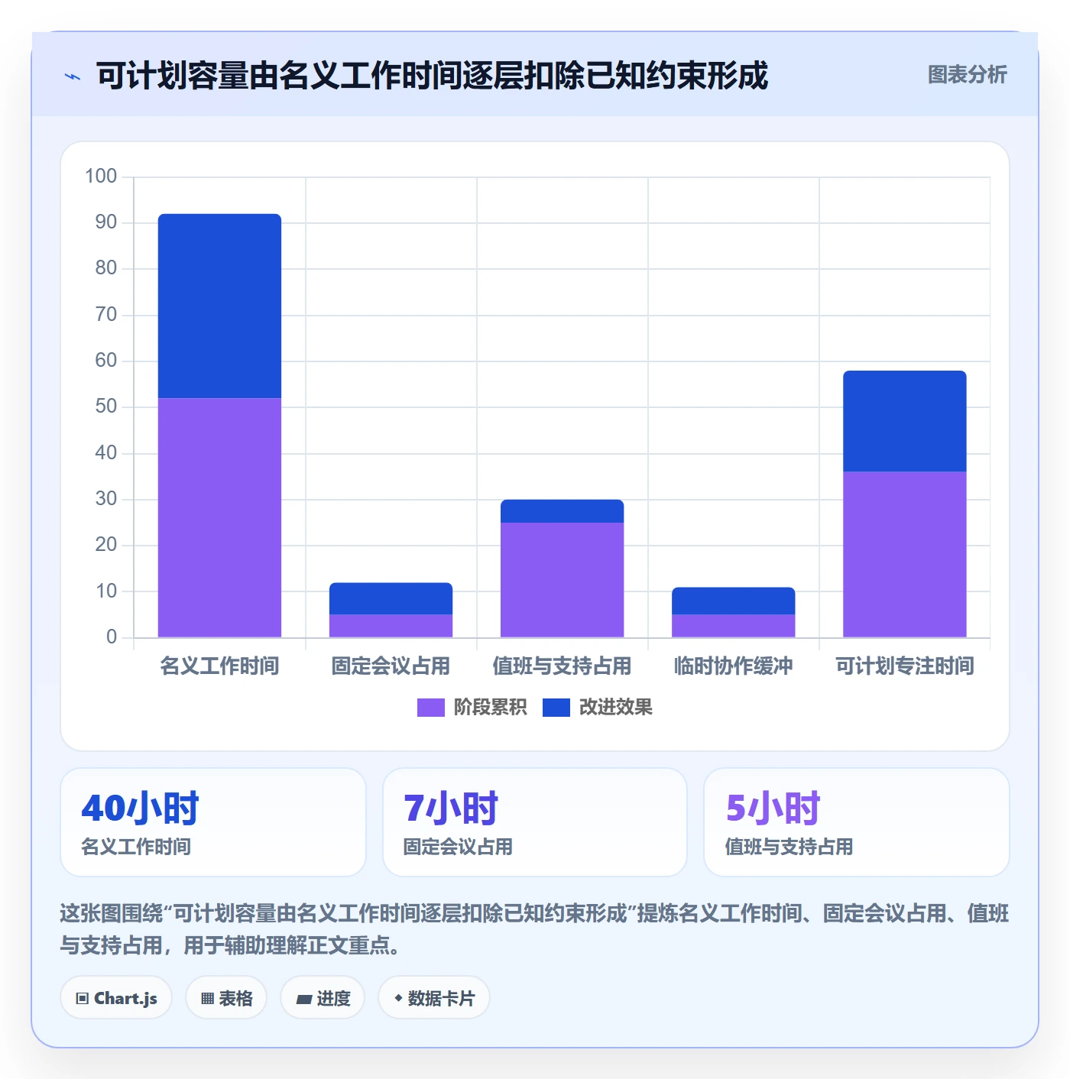Click the 5小时 value text
Image resolution: width=1070 pixels, height=1079 pixels.
(x=773, y=808)
